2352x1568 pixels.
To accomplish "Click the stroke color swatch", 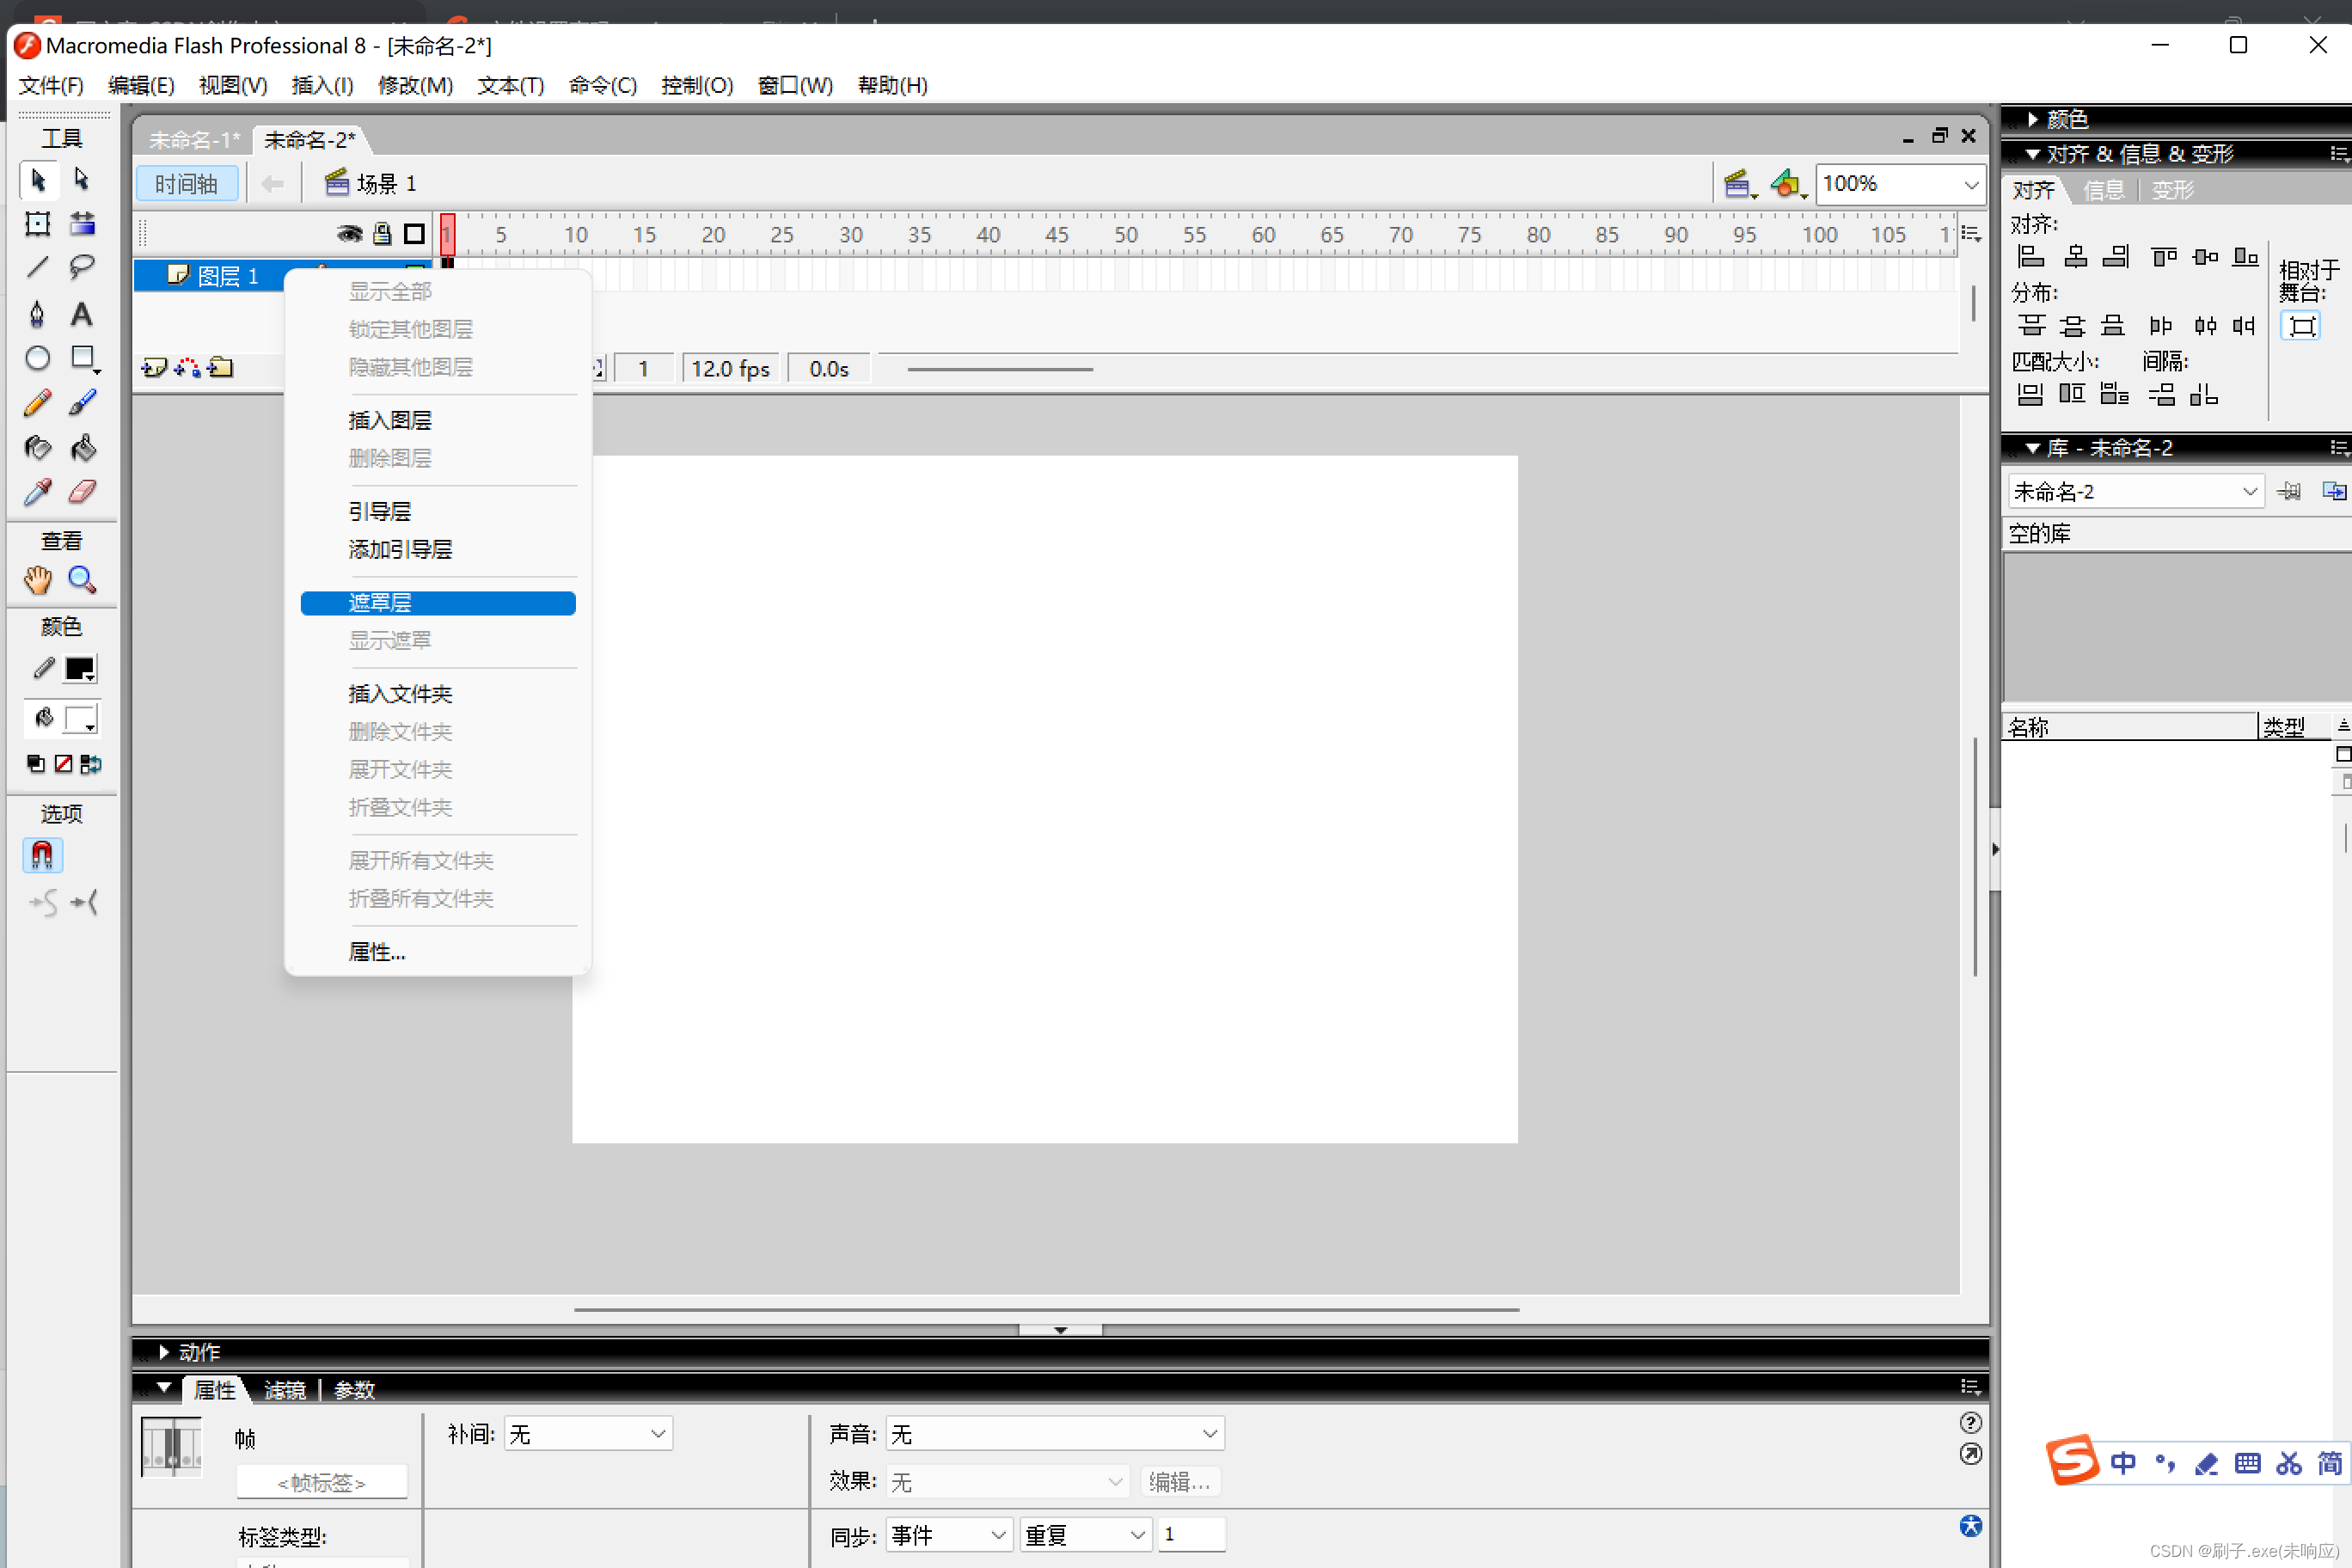I will [79, 669].
